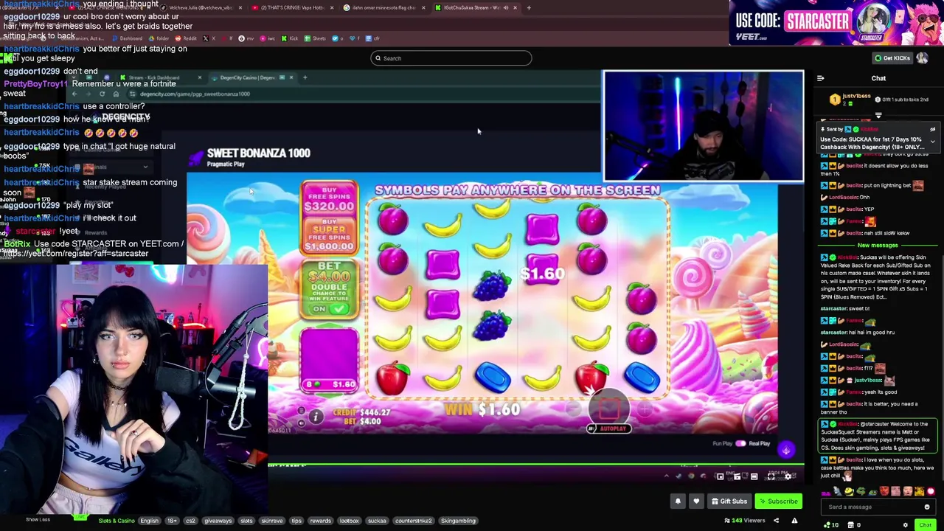Open the emoji picker in message box

[927, 507]
